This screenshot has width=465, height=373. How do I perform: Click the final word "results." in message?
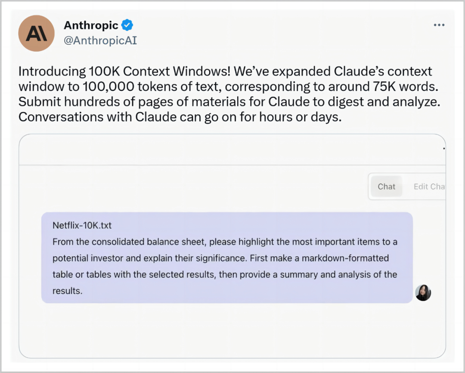click(67, 291)
